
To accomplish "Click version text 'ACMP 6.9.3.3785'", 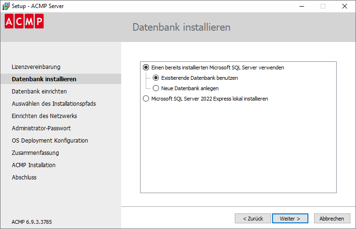I will (x=32, y=222).
